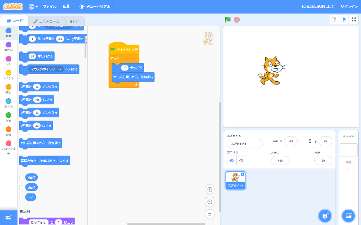
Task: Switch to the Costumes tab
Action: (x=46, y=21)
